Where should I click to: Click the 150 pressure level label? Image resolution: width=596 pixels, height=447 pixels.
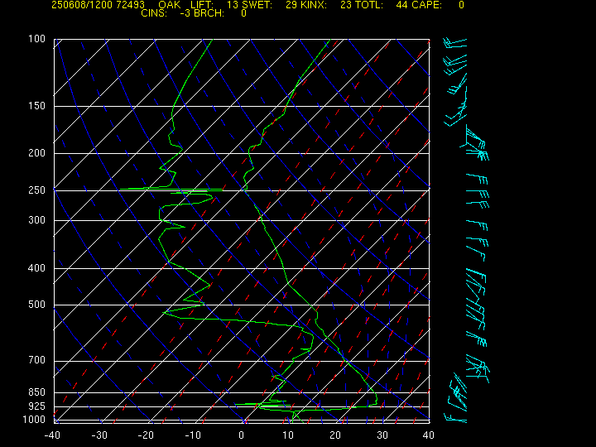point(36,106)
